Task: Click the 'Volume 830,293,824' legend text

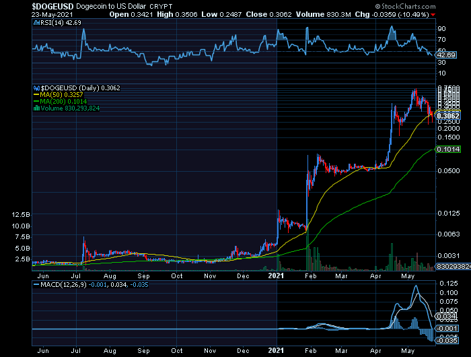Action: pos(70,108)
